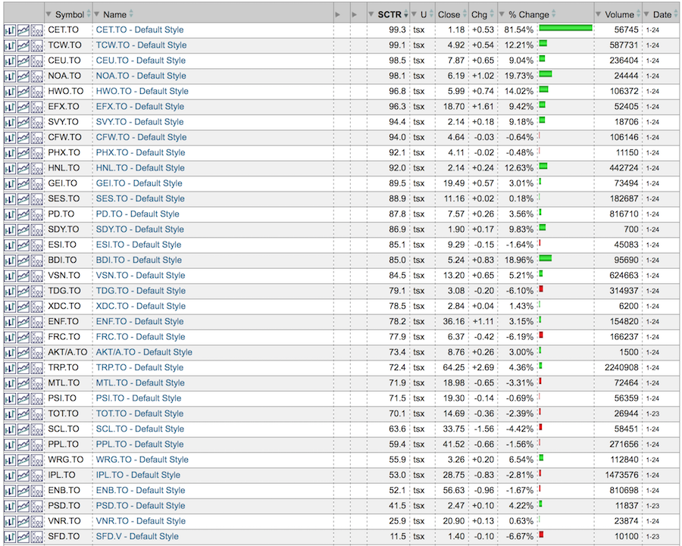Open the CET.TO - Default Style link
Viewport: 682px width, 546px height.
[139, 30]
